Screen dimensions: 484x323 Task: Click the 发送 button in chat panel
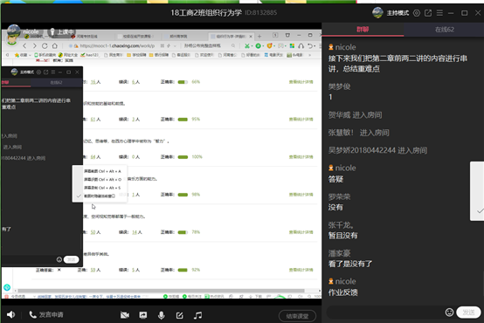point(468,313)
